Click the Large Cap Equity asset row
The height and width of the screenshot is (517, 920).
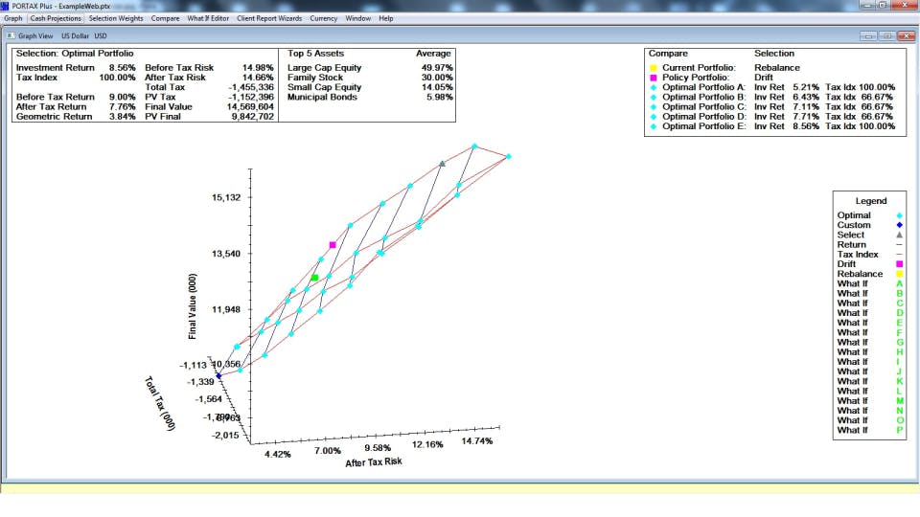click(x=370, y=68)
